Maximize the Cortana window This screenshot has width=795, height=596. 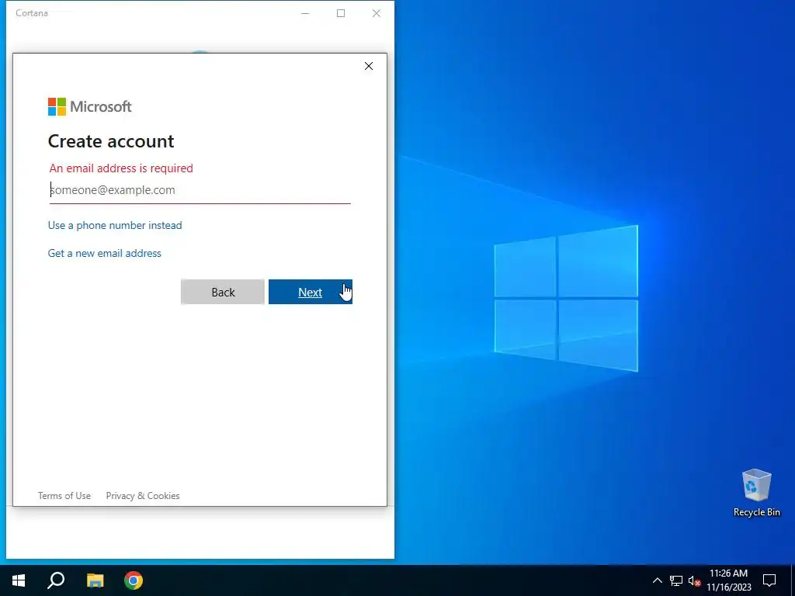pos(341,13)
